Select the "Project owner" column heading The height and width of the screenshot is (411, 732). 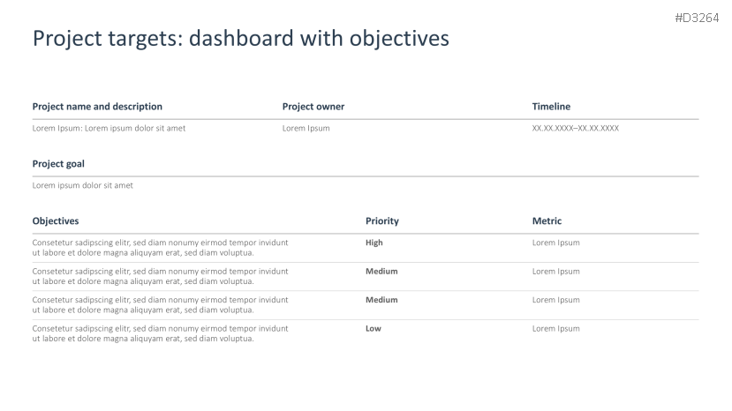click(x=313, y=107)
